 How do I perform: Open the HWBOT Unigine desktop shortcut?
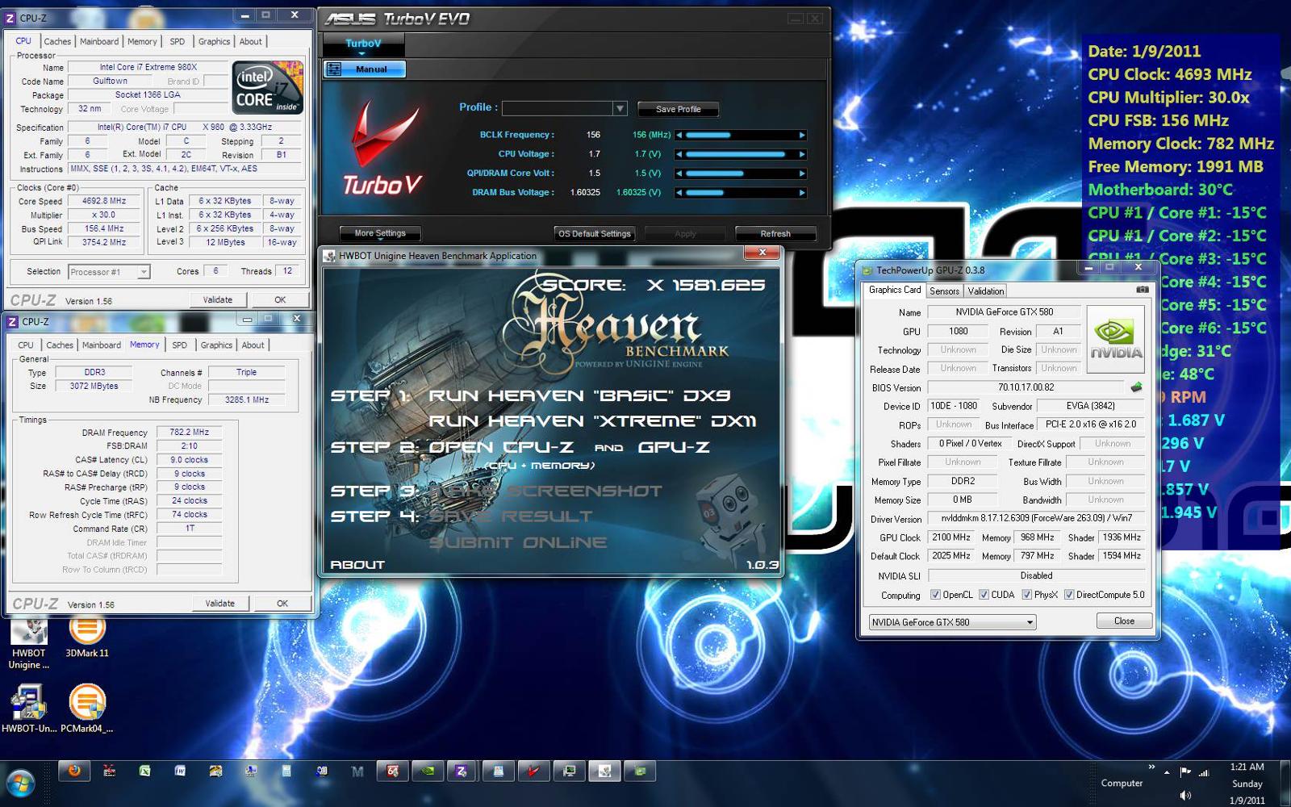pos(29,643)
